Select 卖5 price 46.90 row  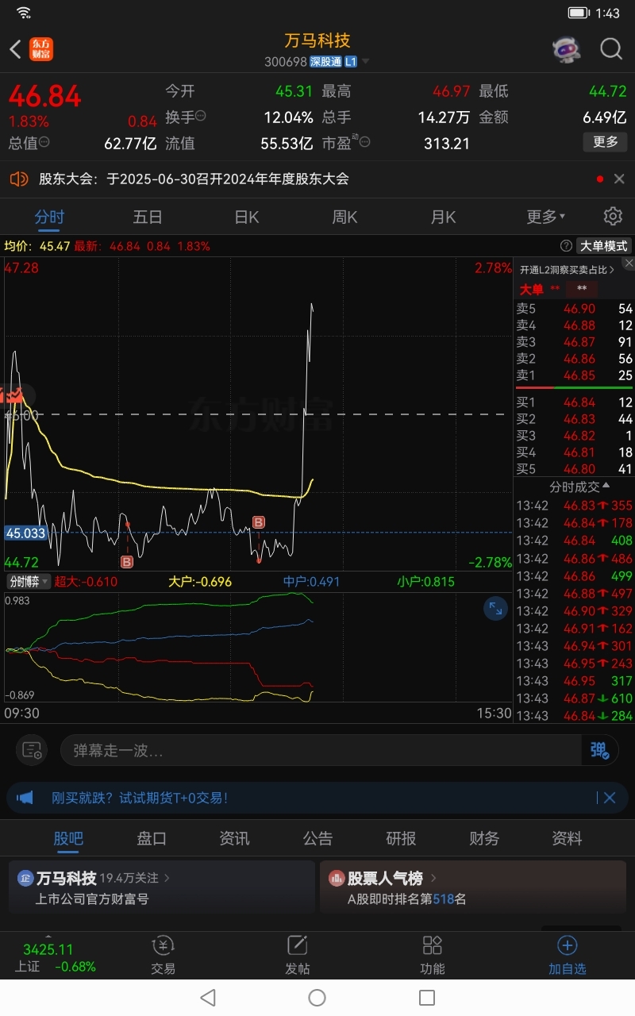click(574, 309)
